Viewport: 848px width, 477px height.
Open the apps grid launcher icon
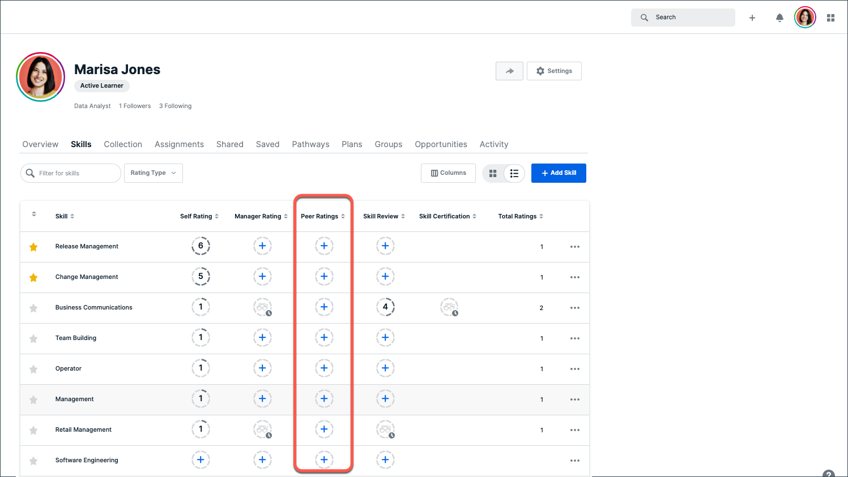830,18
